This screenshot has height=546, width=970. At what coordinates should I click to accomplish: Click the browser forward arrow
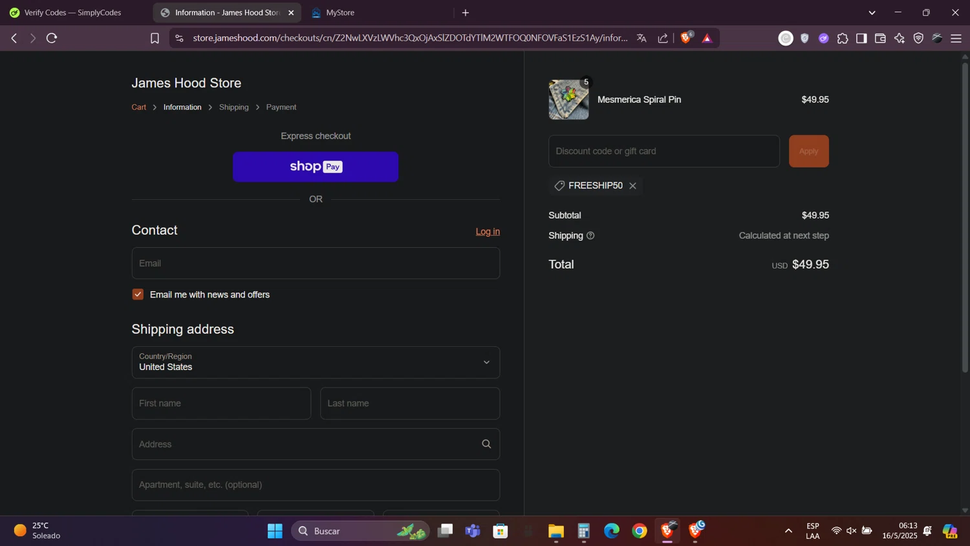[x=32, y=38]
